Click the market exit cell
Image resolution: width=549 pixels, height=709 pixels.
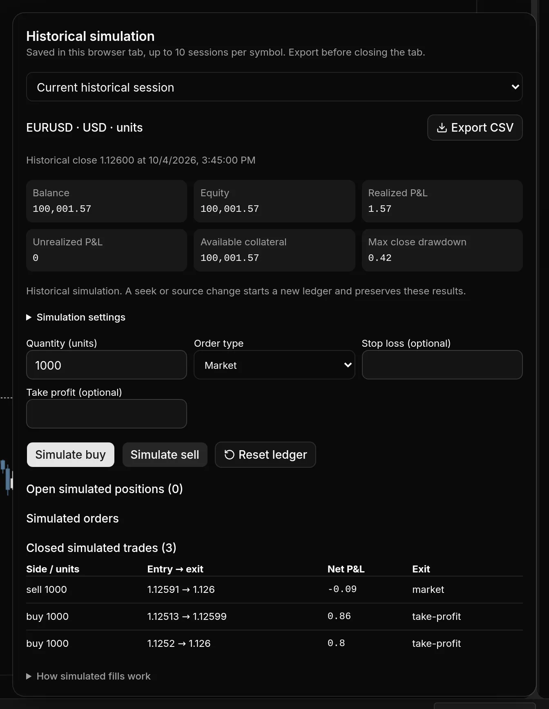[x=428, y=590]
